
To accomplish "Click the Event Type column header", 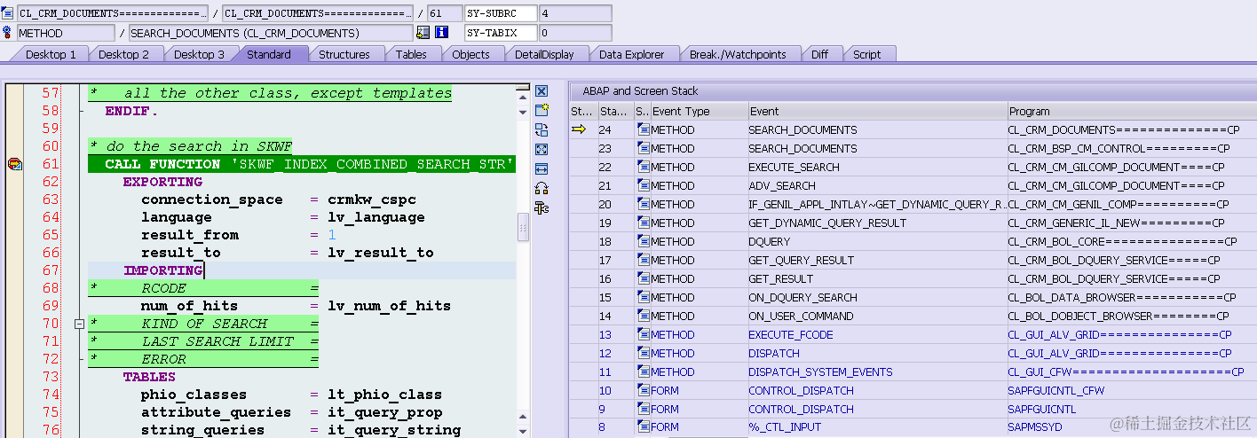I will (x=699, y=111).
